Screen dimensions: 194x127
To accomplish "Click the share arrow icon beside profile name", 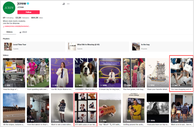I will [64, 4].
